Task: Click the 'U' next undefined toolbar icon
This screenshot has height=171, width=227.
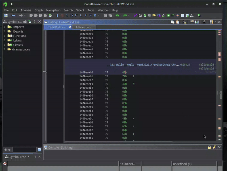Action: [76, 16]
